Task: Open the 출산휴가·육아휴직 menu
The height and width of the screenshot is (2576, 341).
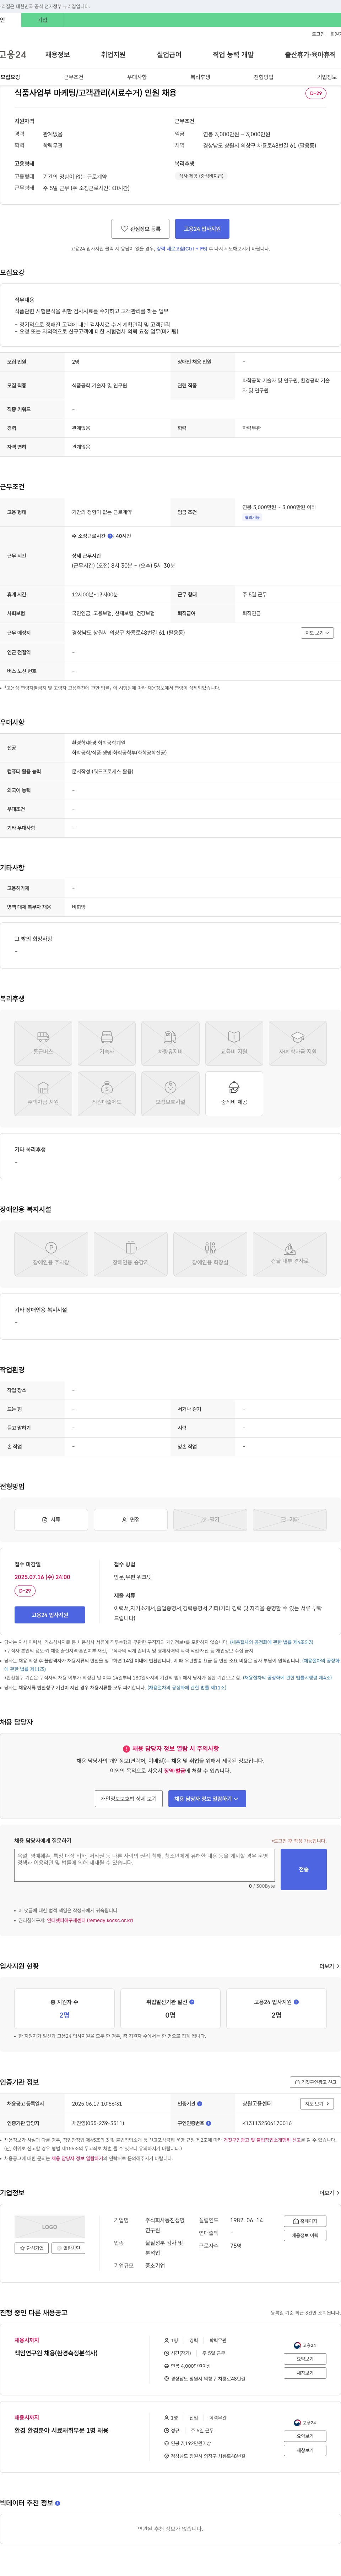Action: (x=310, y=55)
